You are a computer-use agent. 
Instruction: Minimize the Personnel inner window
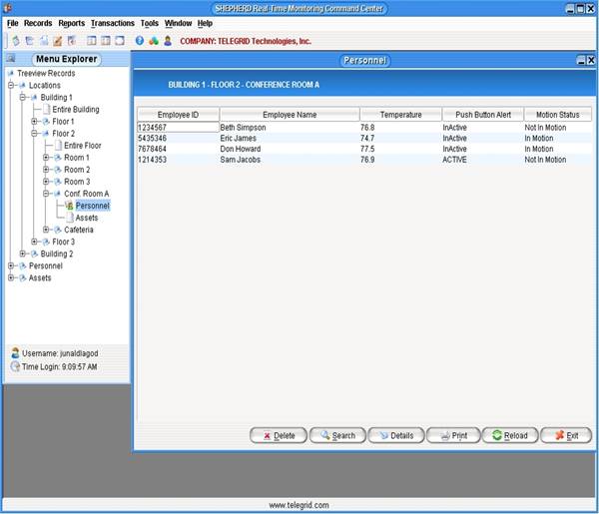coord(581,60)
